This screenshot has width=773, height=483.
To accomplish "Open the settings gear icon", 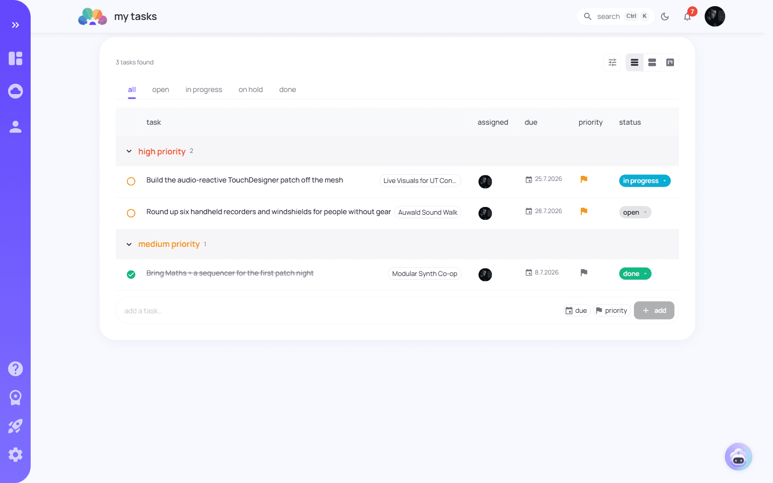I will point(15,455).
